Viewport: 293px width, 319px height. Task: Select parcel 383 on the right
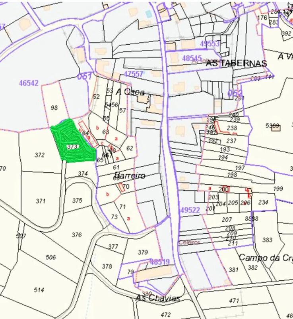coord(268,240)
